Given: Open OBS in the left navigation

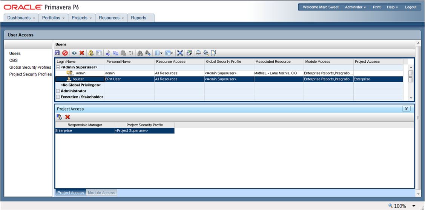Looking at the screenshot, I should click(x=13, y=60).
